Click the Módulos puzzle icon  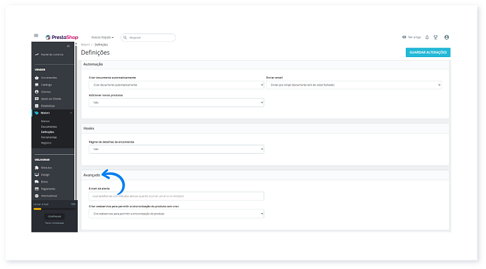[x=36, y=168]
